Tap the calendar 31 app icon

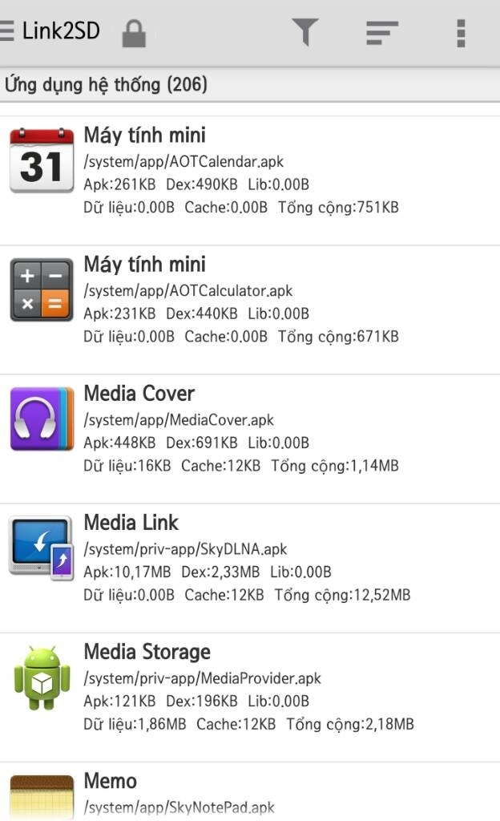pyautogui.click(x=42, y=161)
